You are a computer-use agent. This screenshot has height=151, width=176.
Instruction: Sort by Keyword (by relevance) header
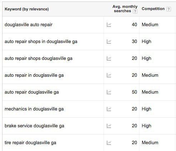[27, 9]
